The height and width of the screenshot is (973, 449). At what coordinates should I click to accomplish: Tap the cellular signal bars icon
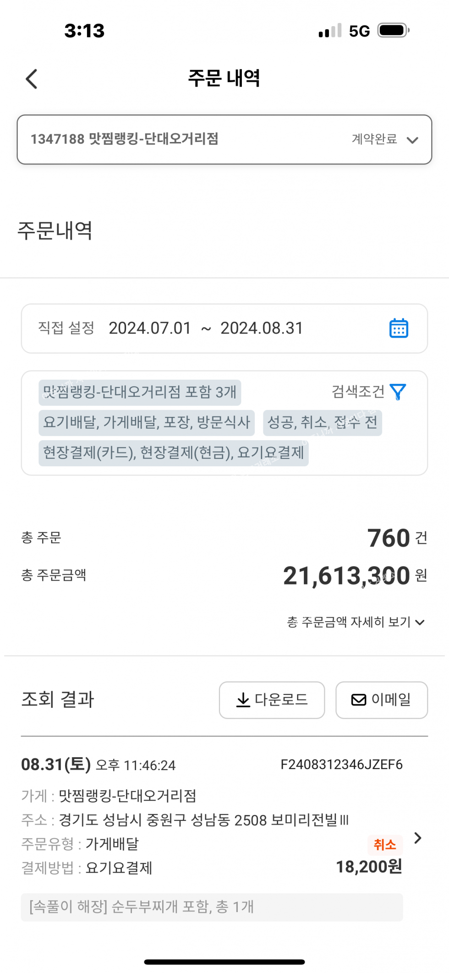tap(330, 31)
